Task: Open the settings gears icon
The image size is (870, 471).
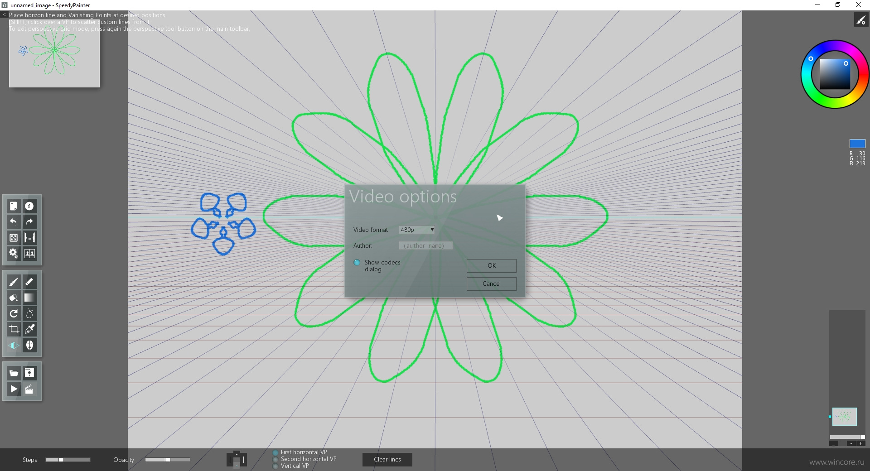Action: pos(14,254)
